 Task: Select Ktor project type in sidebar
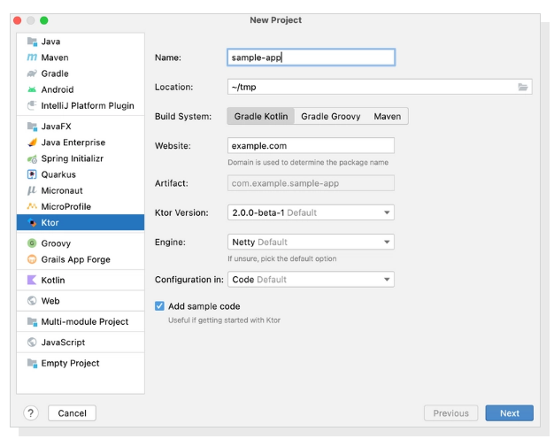80,223
